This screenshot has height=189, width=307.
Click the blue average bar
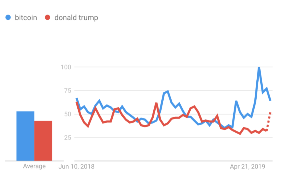point(25,136)
